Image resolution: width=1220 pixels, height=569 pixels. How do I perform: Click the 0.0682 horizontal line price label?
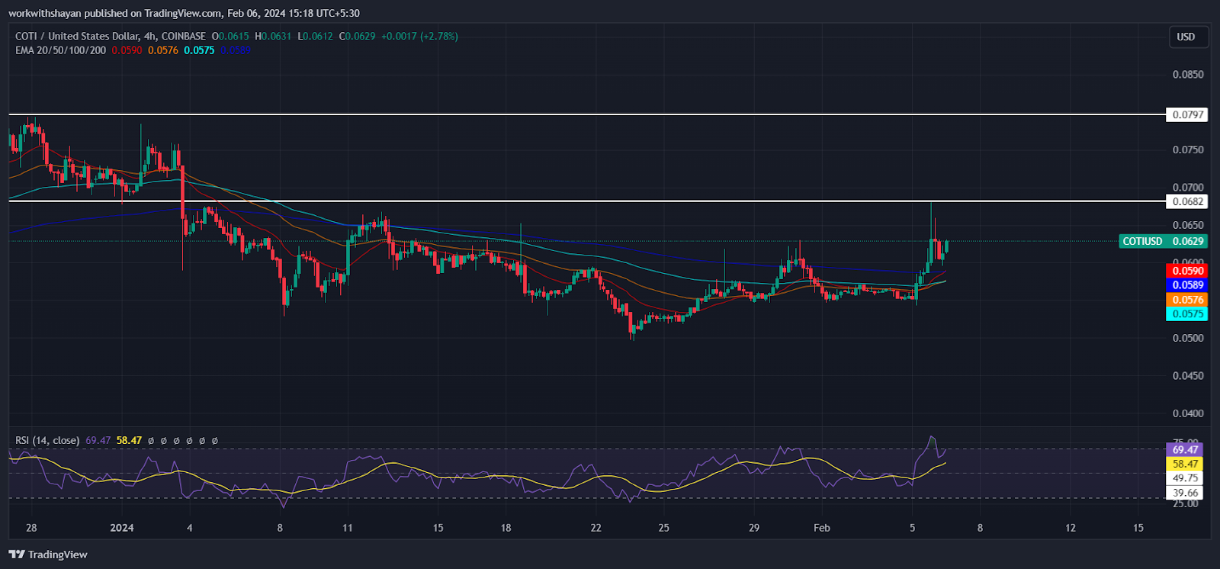pos(1187,201)
